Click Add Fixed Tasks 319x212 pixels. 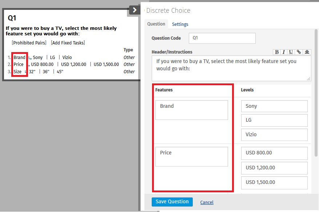coord(68,42)
